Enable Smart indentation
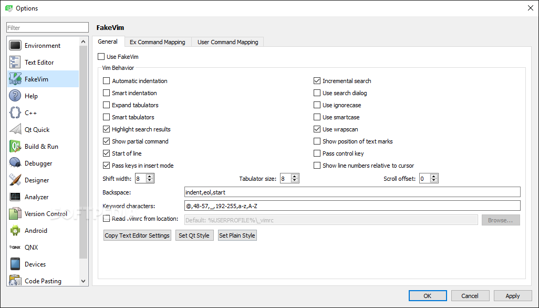 tap(106, 93)
